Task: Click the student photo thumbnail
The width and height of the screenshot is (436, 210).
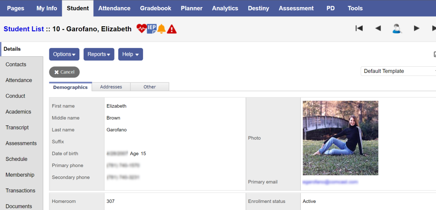Action: click(340, 138)
